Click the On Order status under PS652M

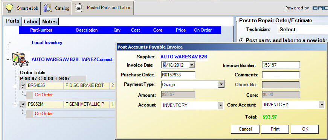pos(44,114)
